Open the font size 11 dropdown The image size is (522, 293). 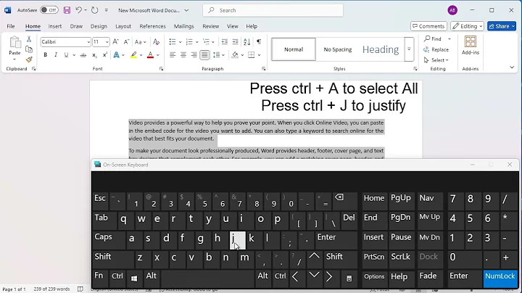[107, 42]
